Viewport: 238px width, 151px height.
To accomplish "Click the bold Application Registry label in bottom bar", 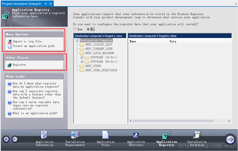I will coord(167,143).
